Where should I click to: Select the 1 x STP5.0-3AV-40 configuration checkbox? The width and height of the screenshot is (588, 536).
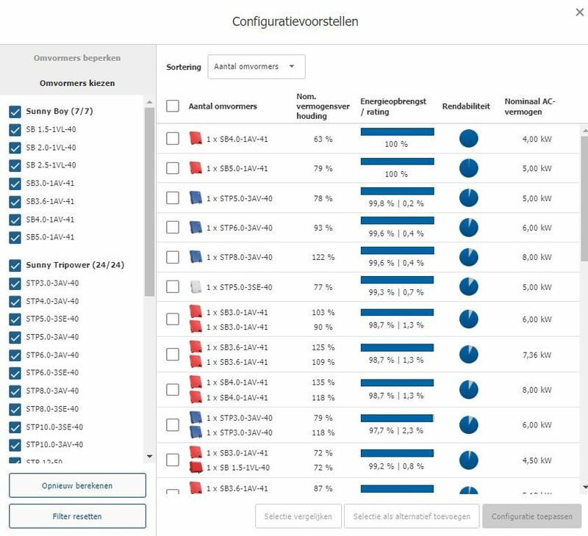point(173,198)
